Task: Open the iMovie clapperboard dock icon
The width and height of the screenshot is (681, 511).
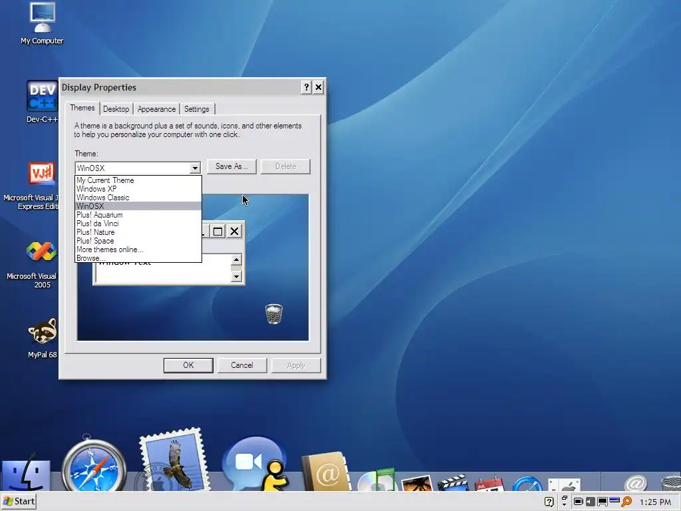Action: click(x=453, y=483)
